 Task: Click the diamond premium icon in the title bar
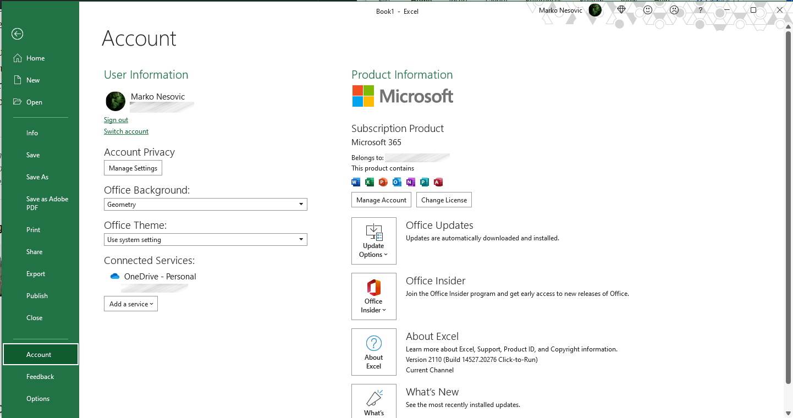coord(621,10)
